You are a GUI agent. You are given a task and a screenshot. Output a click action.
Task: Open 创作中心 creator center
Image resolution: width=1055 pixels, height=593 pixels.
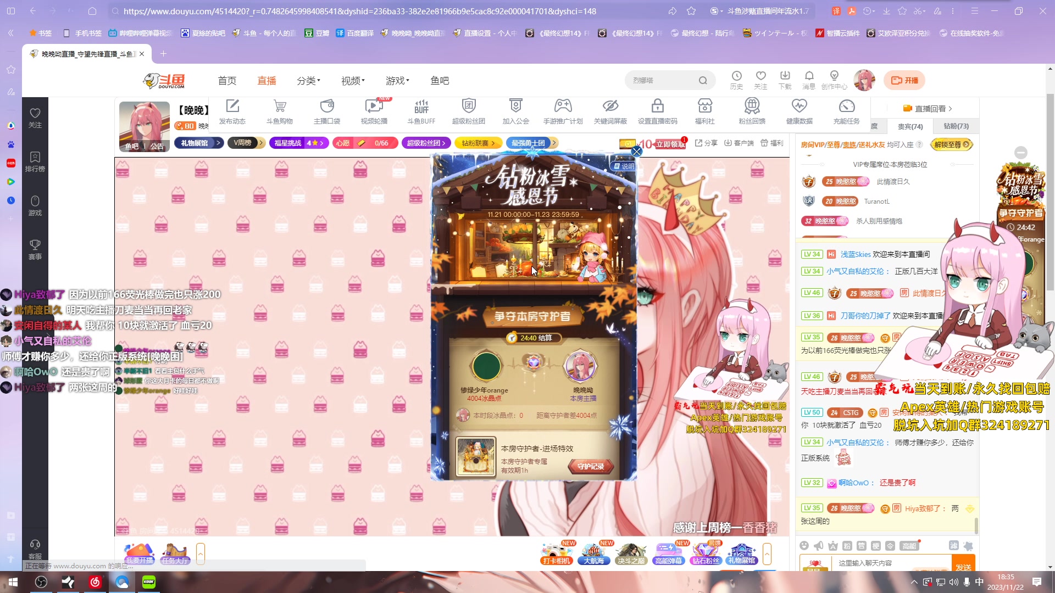834,80
